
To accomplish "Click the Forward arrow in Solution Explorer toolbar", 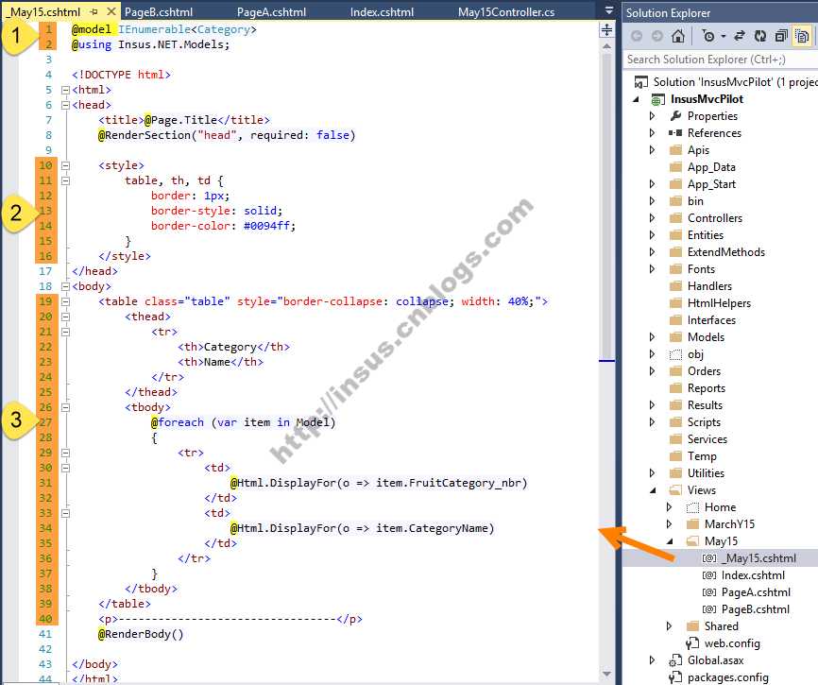I will coord(657,36).
